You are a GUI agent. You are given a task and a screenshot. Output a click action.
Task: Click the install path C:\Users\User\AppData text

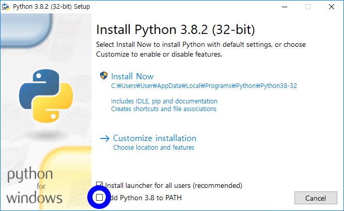point(204,86)
